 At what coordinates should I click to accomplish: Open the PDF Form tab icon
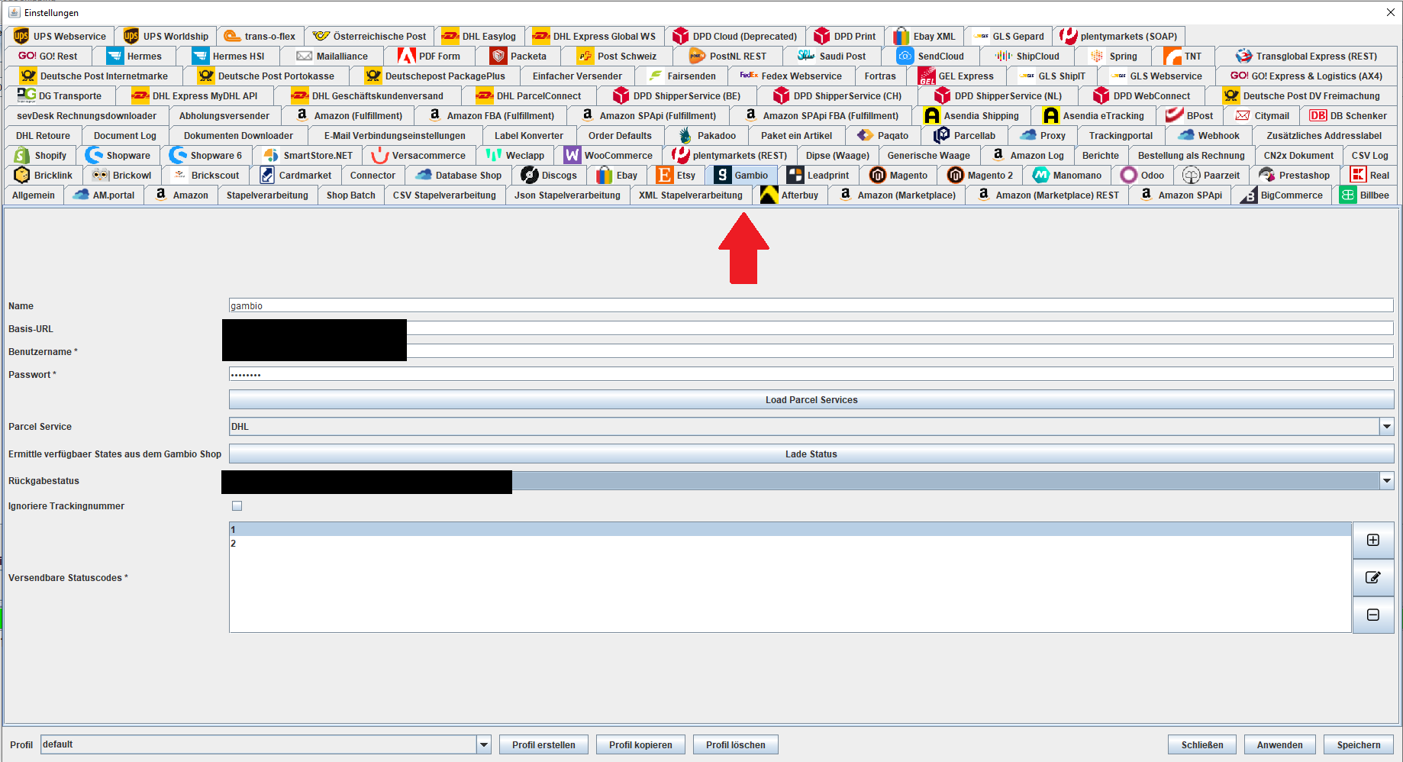[x=406, y=56]
